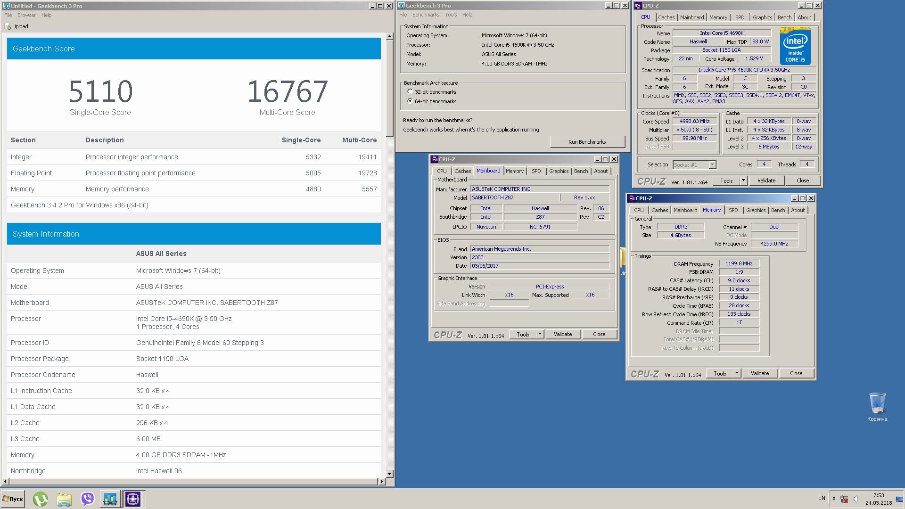Click vertical scrollbar thumb in Geekbench results
The width and height of the screenshot is (905, 509).
pos(389,89)
